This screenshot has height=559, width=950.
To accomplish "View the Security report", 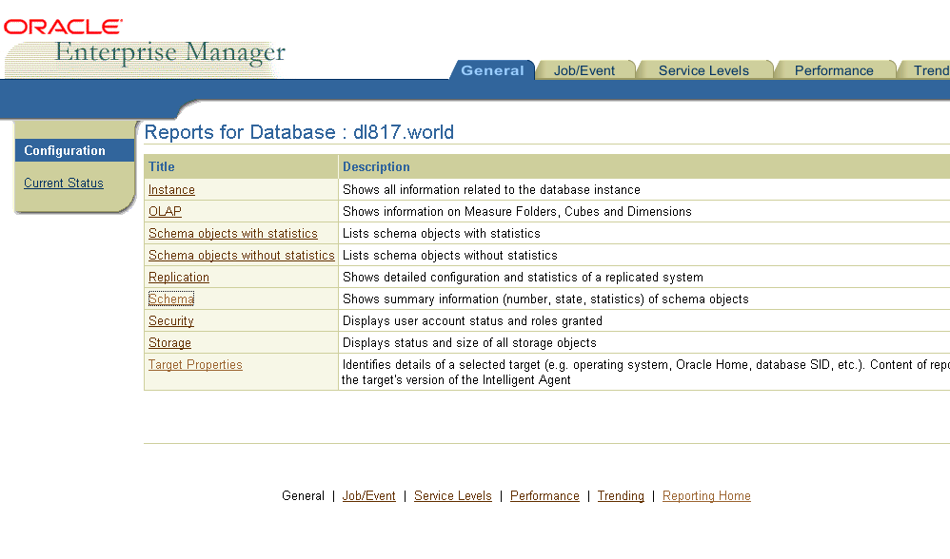I will [170, 321].
